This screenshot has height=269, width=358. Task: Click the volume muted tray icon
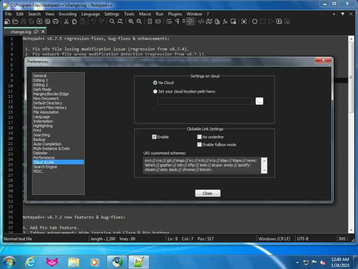(x=323, y=262)
